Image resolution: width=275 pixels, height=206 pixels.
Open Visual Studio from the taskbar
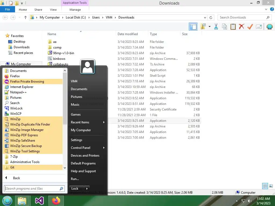39,201
